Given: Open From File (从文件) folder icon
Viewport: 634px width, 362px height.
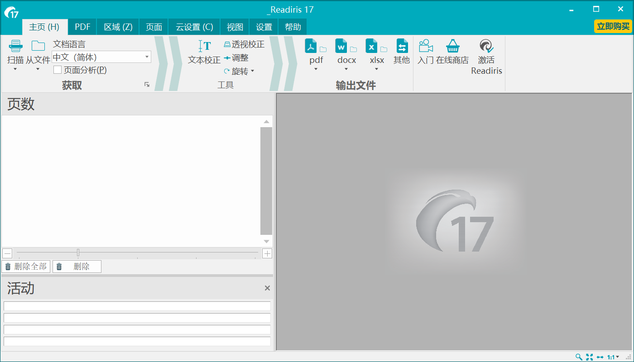Looking at the screenshot, I should click(x=38, y=46).
